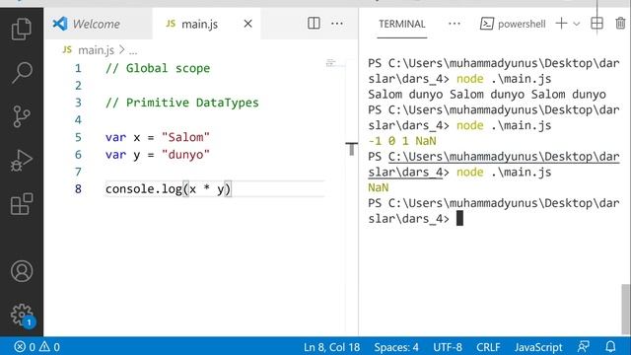This screenshot has height=355, width=631.
Task: Change line endings via 'CRLF'
Action: click(488, 347)
